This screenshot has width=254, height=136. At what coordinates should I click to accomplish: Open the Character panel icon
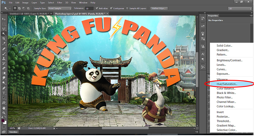point(203,54)
